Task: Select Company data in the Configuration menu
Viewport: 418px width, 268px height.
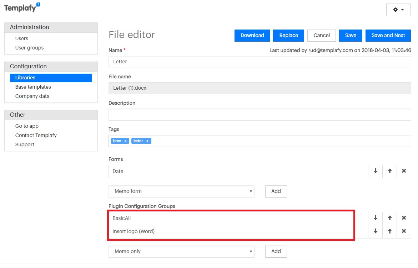Action: 32,96
